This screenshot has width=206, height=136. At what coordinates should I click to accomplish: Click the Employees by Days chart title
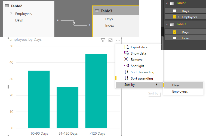[26, 39]
